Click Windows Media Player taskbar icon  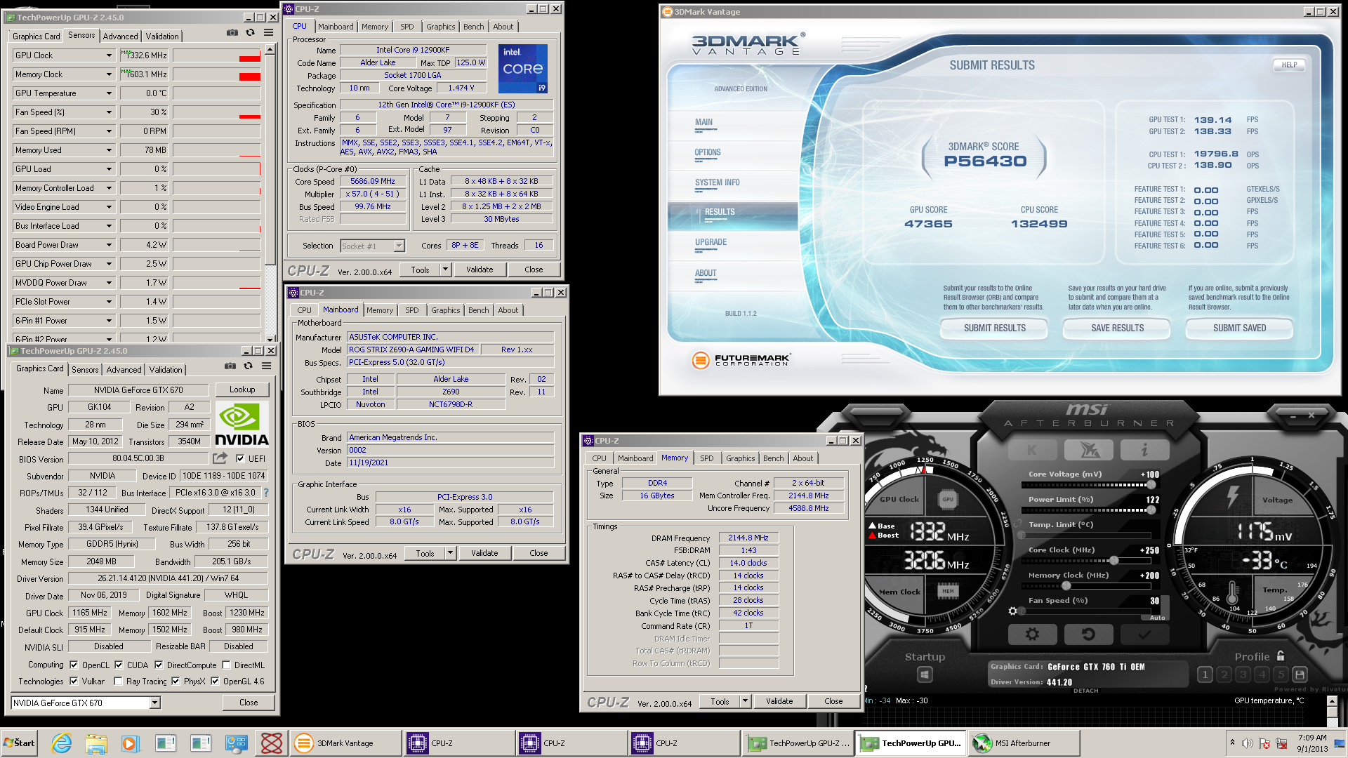130,743
